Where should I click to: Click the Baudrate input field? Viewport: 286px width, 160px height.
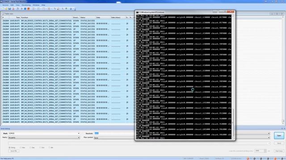pos(114,133)
